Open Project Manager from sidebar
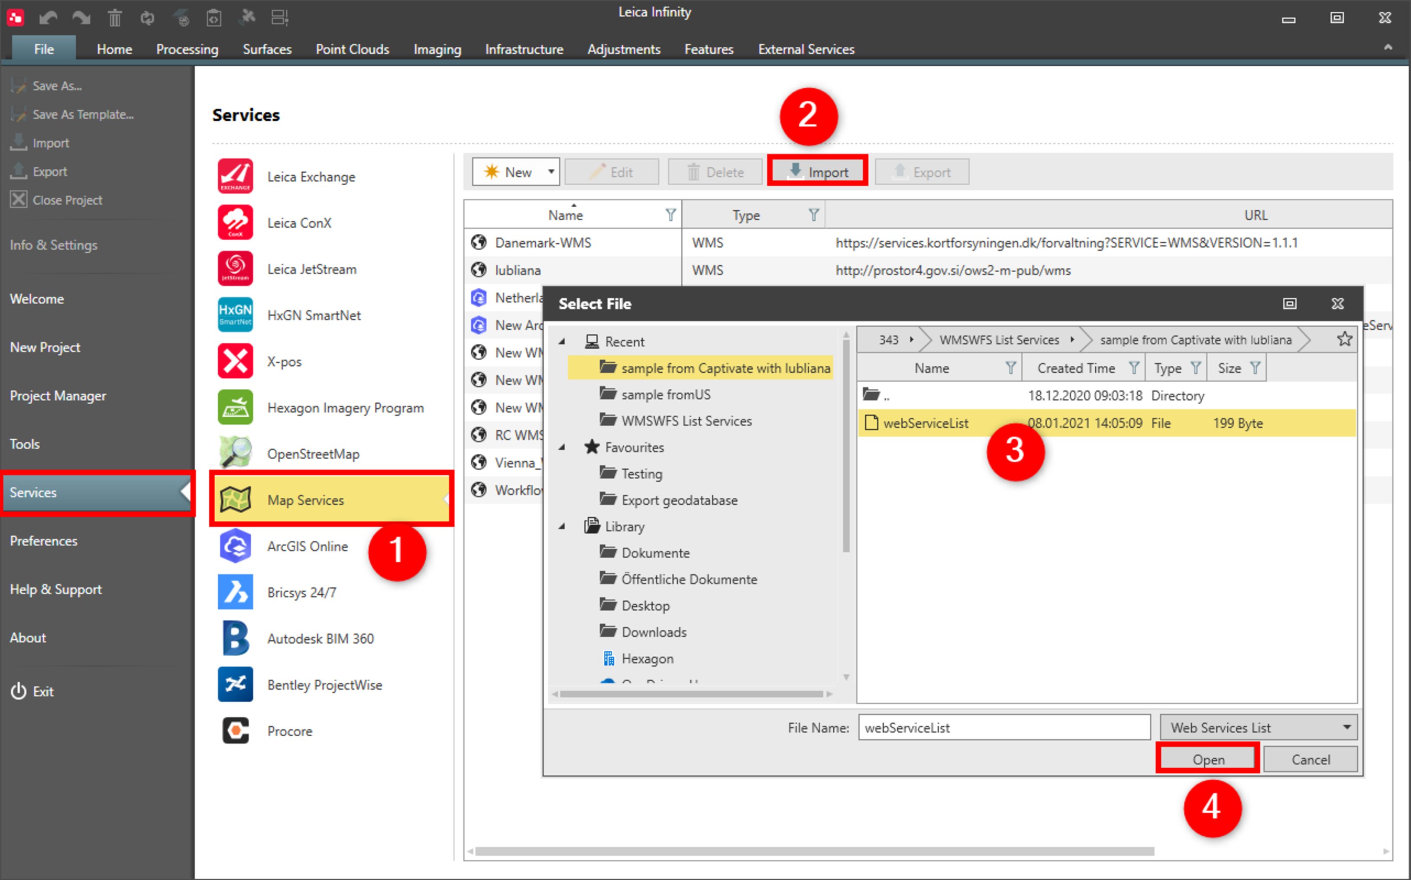This screenshot has height=880, width=1411. tap(58, 396)
